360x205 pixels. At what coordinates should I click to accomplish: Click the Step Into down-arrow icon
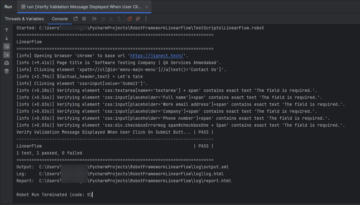click(x=111, y=19)
